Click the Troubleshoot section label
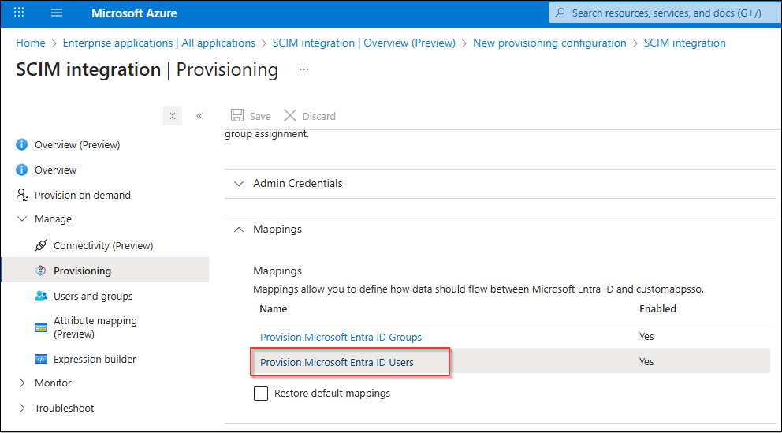 pyautogui.click(x=65, y=408)
